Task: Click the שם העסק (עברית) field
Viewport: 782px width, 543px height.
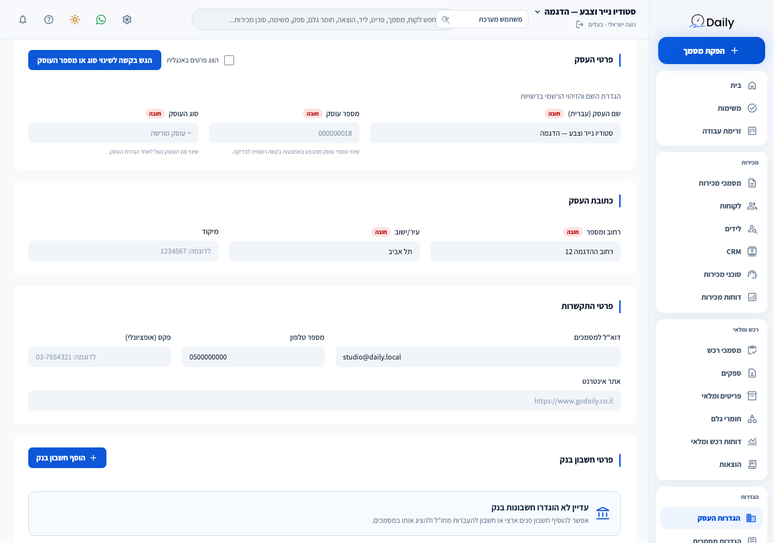Action: [x=495, y=133]
